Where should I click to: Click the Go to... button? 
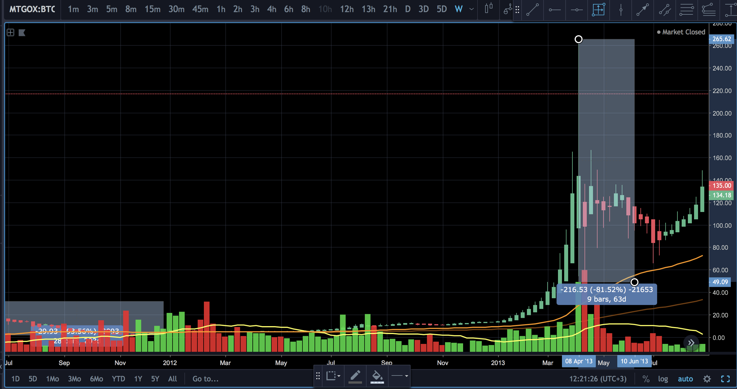point(205,379)
